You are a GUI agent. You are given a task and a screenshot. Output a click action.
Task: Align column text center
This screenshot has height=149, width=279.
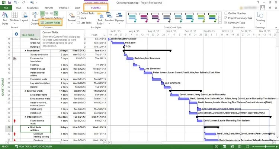[x=47, y=13]
